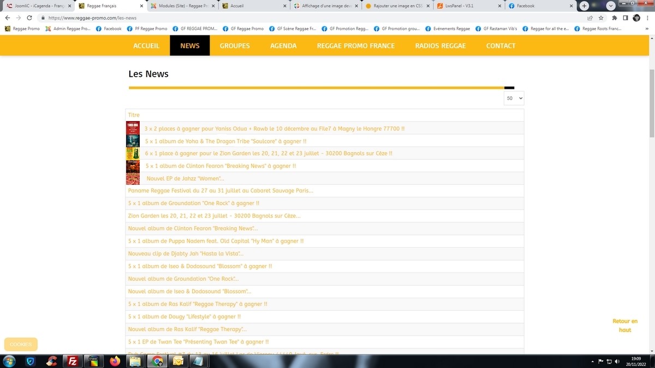Toggle the Chrome side panel icon
655x368 pixels.
click(626, 17)
